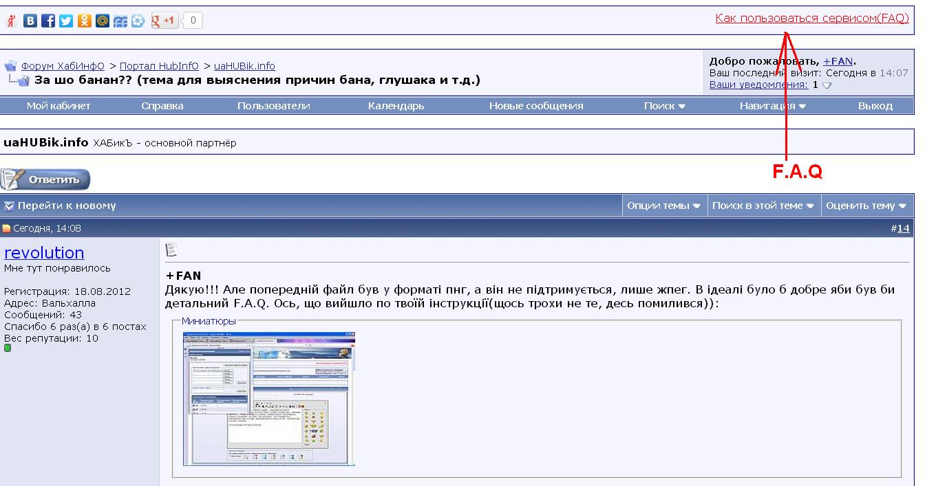The height and width of the screenshot is (486, 925).
Task: Expand the Опции темы dropdown
Action: click(663, 206)
